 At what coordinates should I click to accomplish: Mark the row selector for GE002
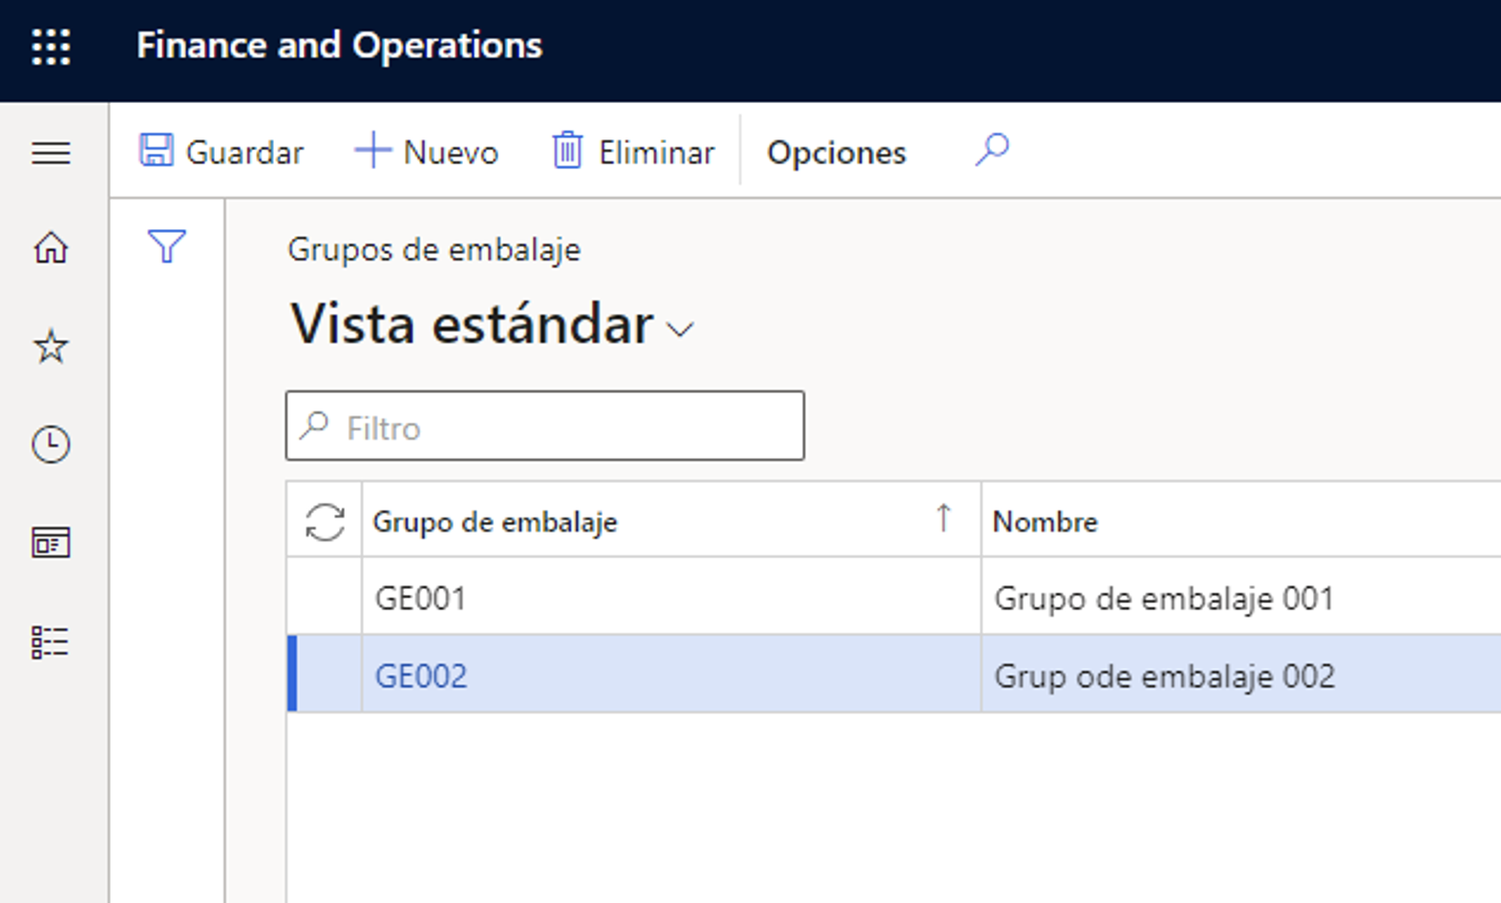(x=325, y=676)
